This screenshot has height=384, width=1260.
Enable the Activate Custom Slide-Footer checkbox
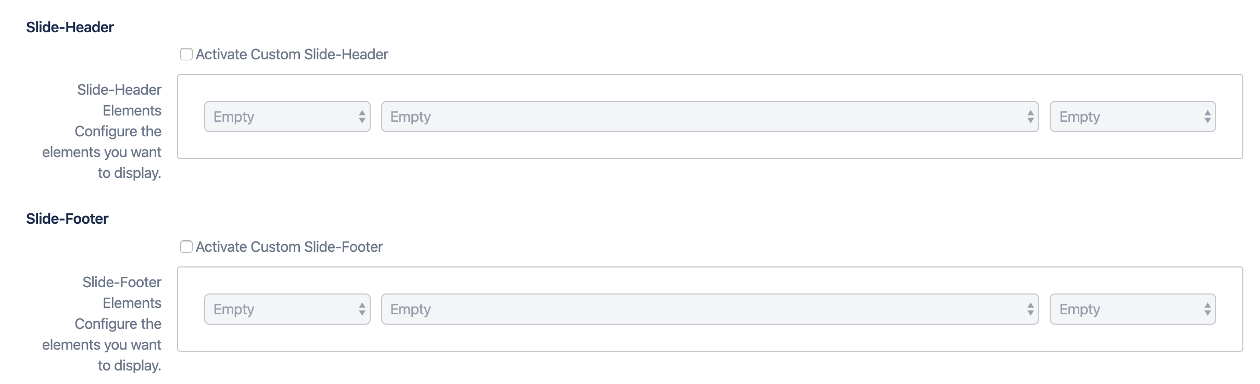[x=186, y=247]
